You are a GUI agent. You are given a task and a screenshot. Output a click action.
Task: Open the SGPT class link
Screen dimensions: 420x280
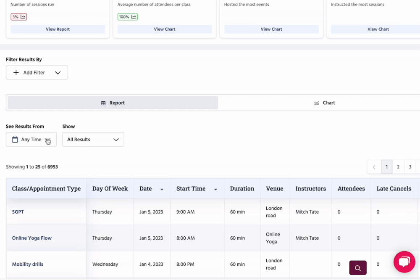(x=18, y=212)
